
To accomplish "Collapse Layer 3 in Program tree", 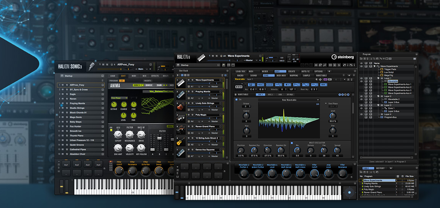I will click(x=378, y=105).
